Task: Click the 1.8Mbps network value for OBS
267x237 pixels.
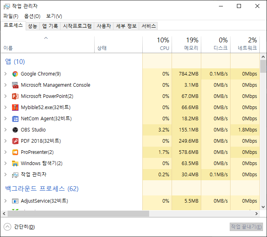Action: click(x=248, y=130)
